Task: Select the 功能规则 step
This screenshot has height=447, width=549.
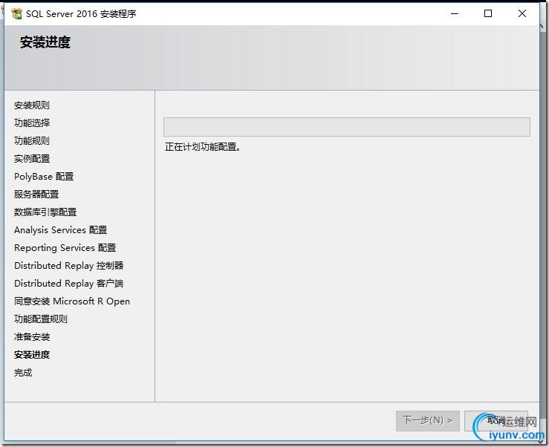Action: tap(32, 141)
